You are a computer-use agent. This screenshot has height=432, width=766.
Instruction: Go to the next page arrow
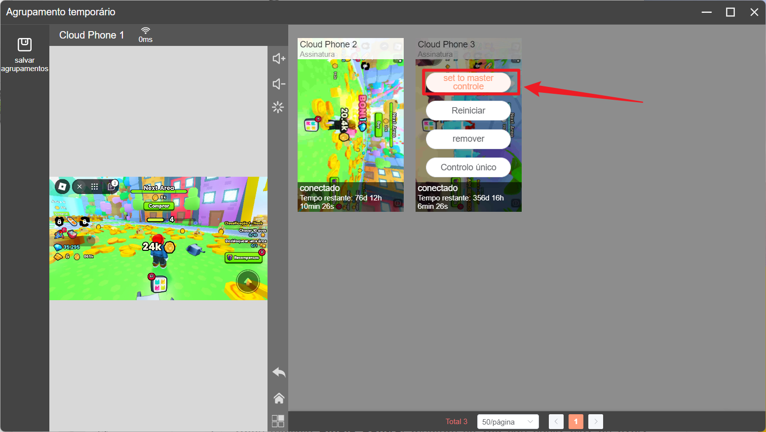(x=596, y=422)
